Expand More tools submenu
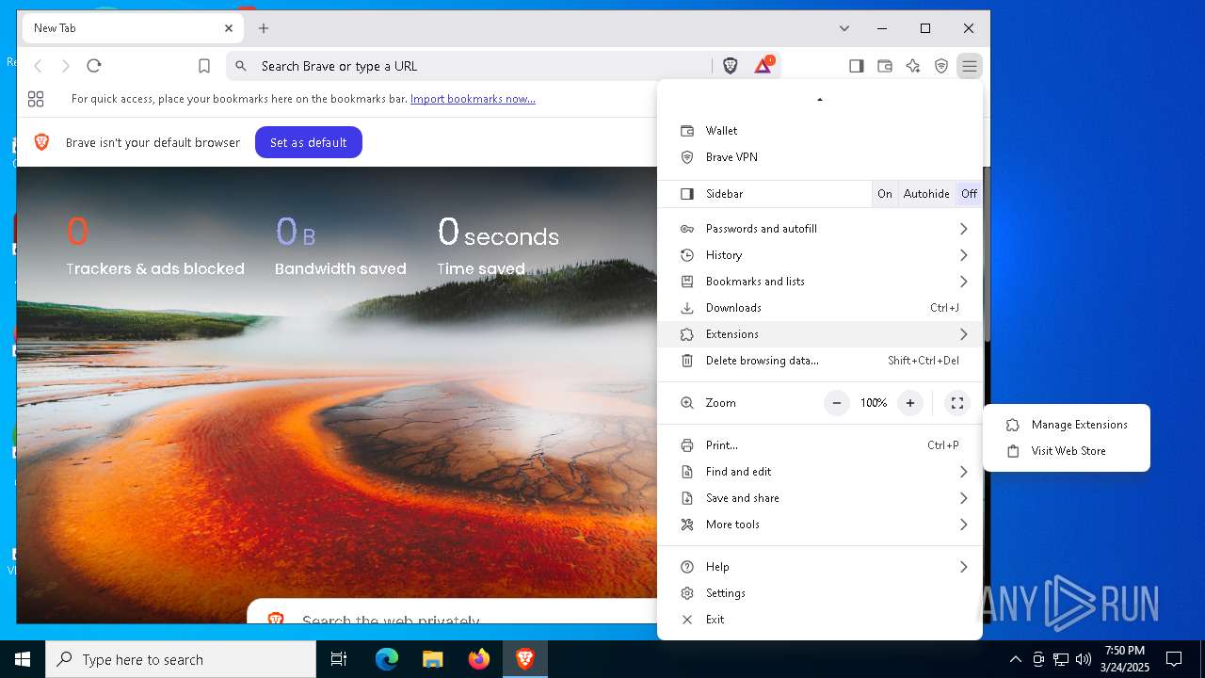Image resolution: width=1205 pixels, height=678 pixels. (819, 525)
